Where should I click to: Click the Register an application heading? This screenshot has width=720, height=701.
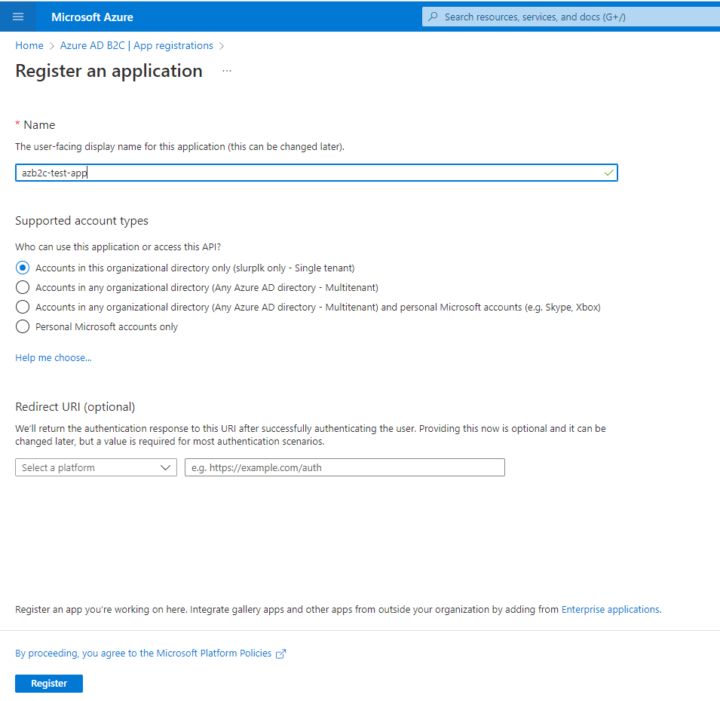pyautogui.click(x=109, y=71)
